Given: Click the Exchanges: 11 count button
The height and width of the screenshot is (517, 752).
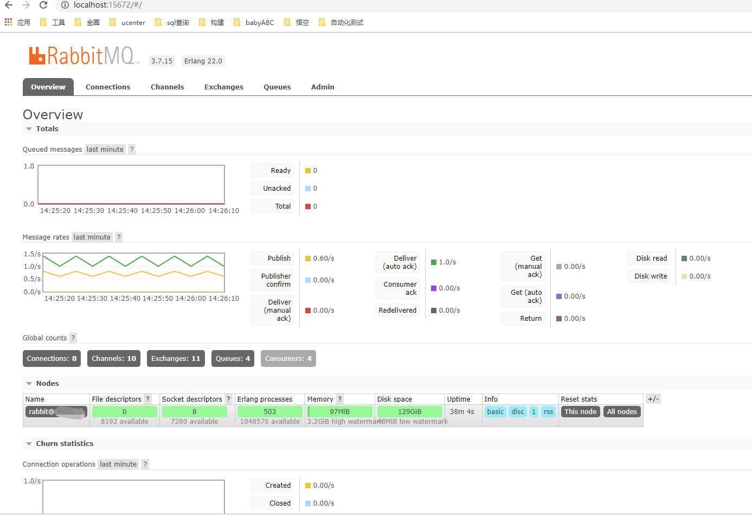Looking at the screenshot, I should (176, 359).
